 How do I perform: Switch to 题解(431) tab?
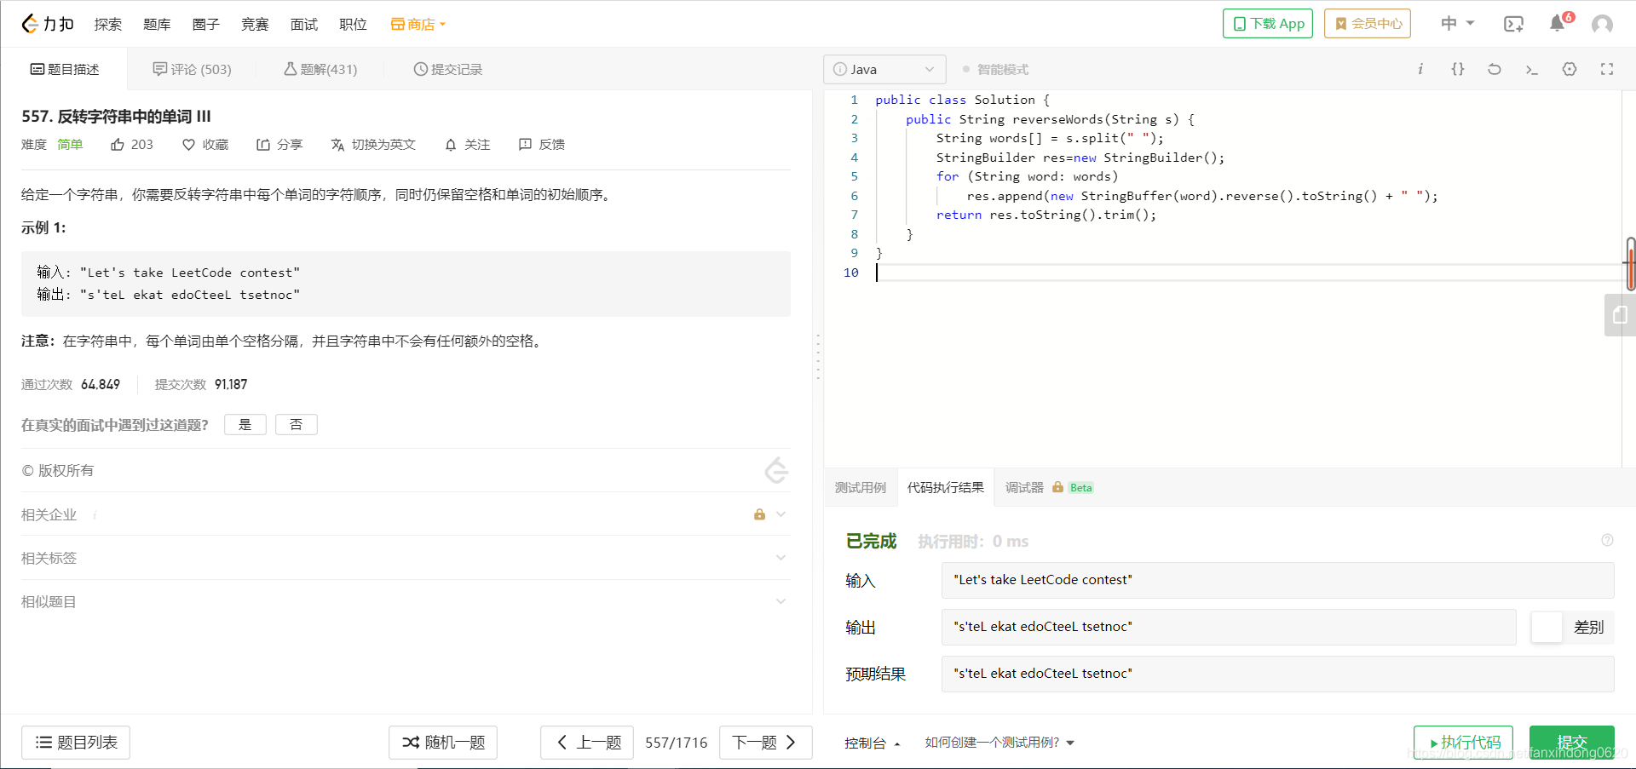click(x=320, y=69)
